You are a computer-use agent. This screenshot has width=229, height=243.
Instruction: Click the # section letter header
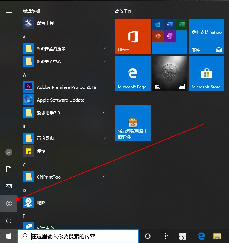(x=24, y=36)
